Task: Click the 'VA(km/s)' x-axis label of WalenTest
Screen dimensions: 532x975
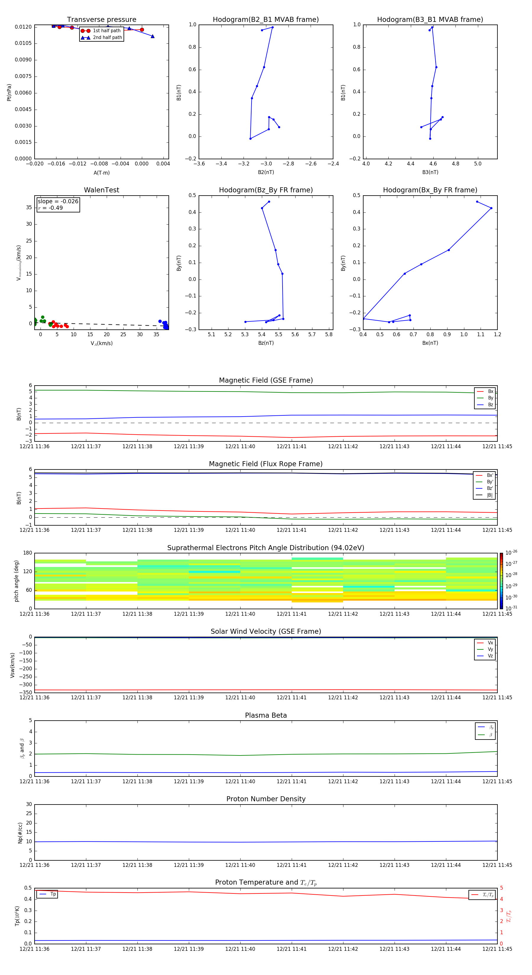Action: click(101, 343)
